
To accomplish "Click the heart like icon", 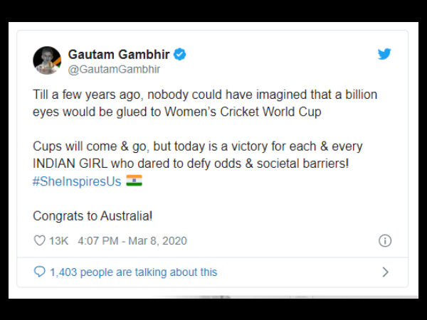I will 40,240.
